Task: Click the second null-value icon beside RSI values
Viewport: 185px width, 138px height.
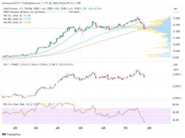Action: point(53,104)
